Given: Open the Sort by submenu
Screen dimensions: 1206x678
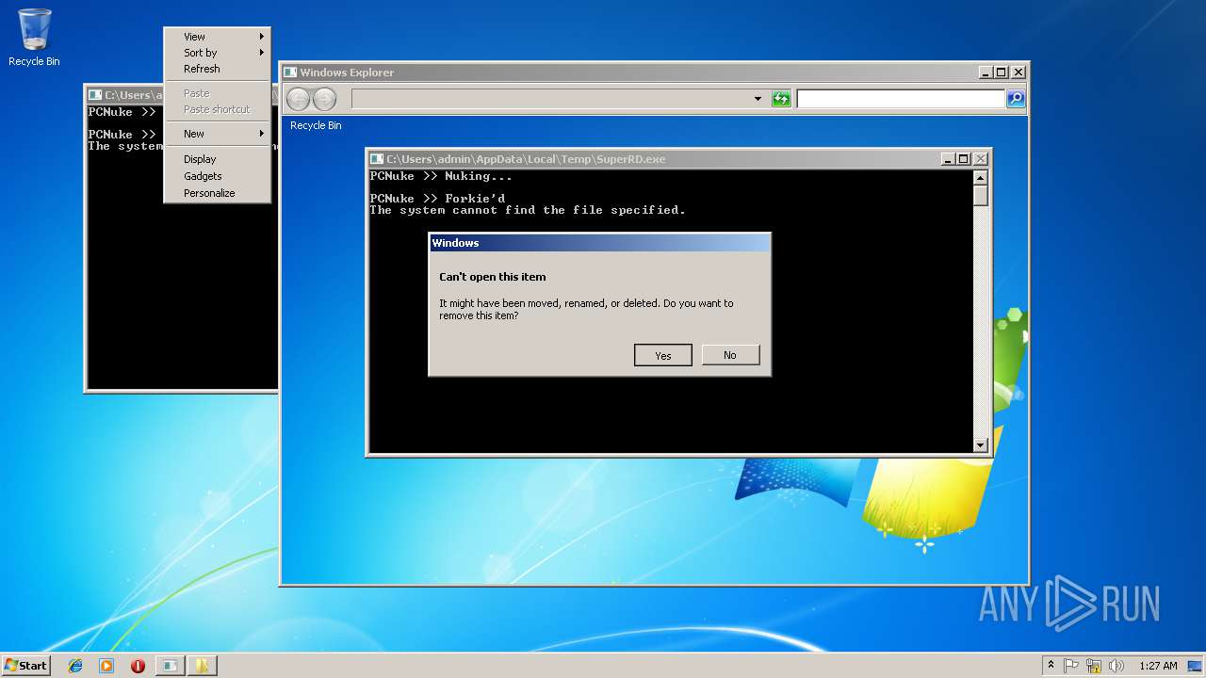Looking at the screenshot, I should (x=218, y=53).
